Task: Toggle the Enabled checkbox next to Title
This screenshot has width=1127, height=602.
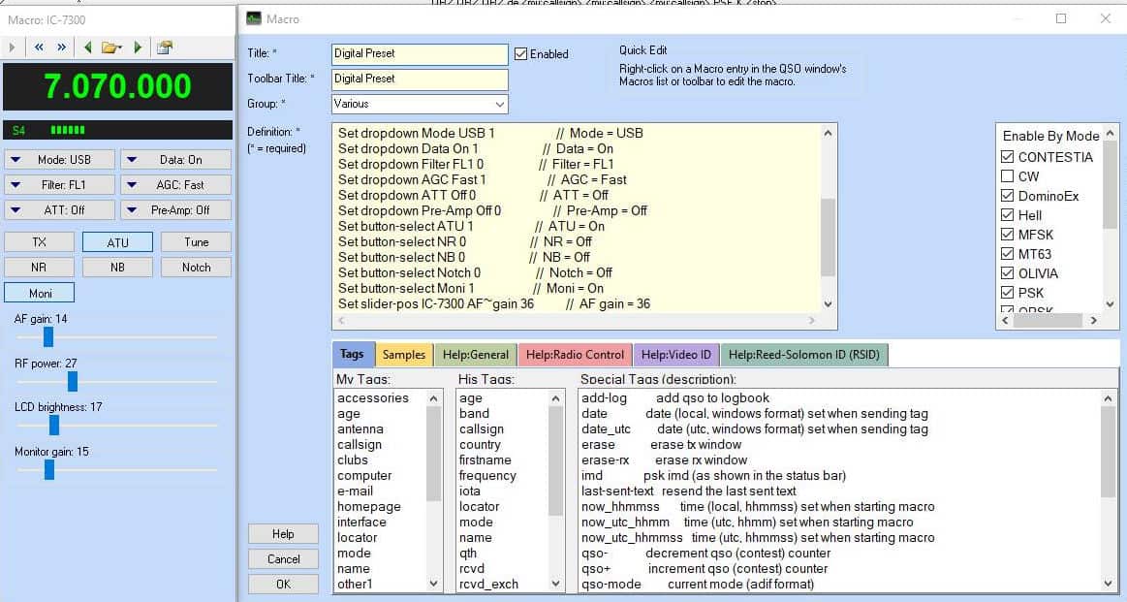Action: (520, 53)
